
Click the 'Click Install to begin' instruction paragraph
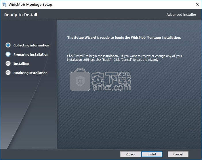point(125,58)
